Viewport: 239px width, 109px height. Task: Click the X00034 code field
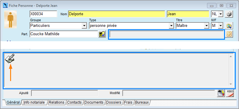pyautogui.click(x=43, y=14)
